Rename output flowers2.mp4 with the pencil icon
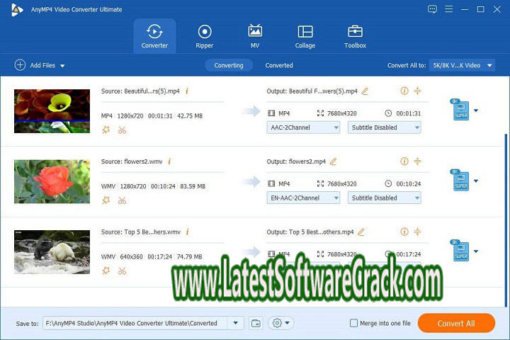Screen dimensions: 510x340 [333, 161]
